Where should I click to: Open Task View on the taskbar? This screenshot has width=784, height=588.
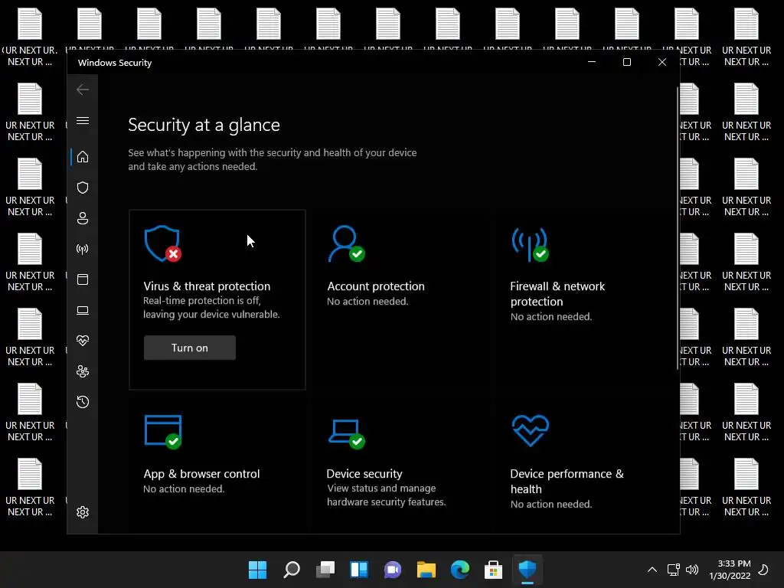point(325,570)
